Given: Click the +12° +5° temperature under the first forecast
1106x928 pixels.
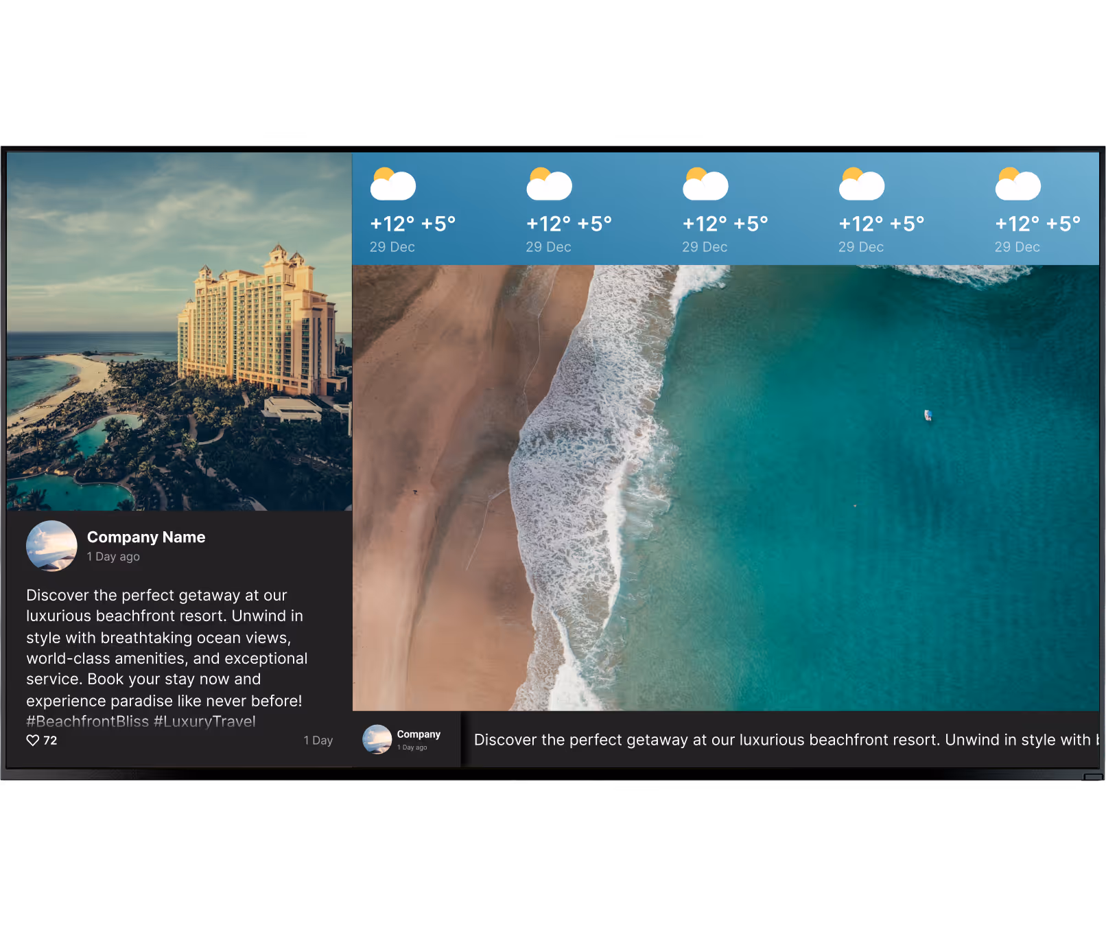Looking at the screenshot, I should coord(414,223).
